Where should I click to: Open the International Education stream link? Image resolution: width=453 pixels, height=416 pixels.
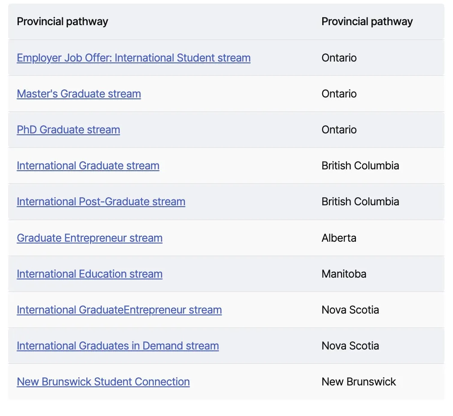pos(89,274)
